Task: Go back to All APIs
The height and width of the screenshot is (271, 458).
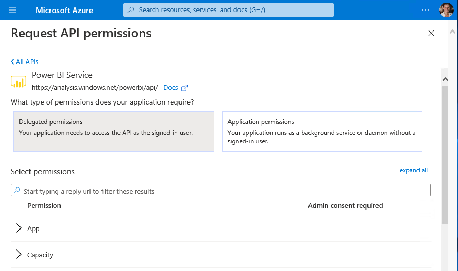Action: click(25, 61)
